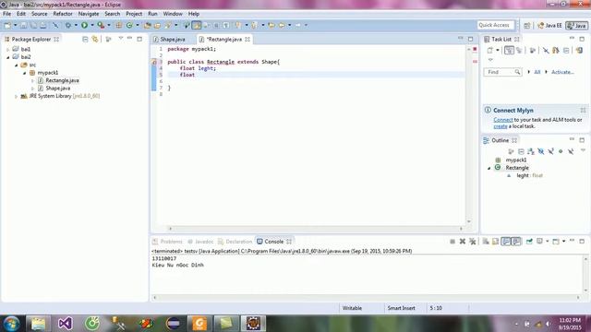This screenshot has width=591, height=332.
Task: Click the create local task link
Action: [x=501, y=126]
